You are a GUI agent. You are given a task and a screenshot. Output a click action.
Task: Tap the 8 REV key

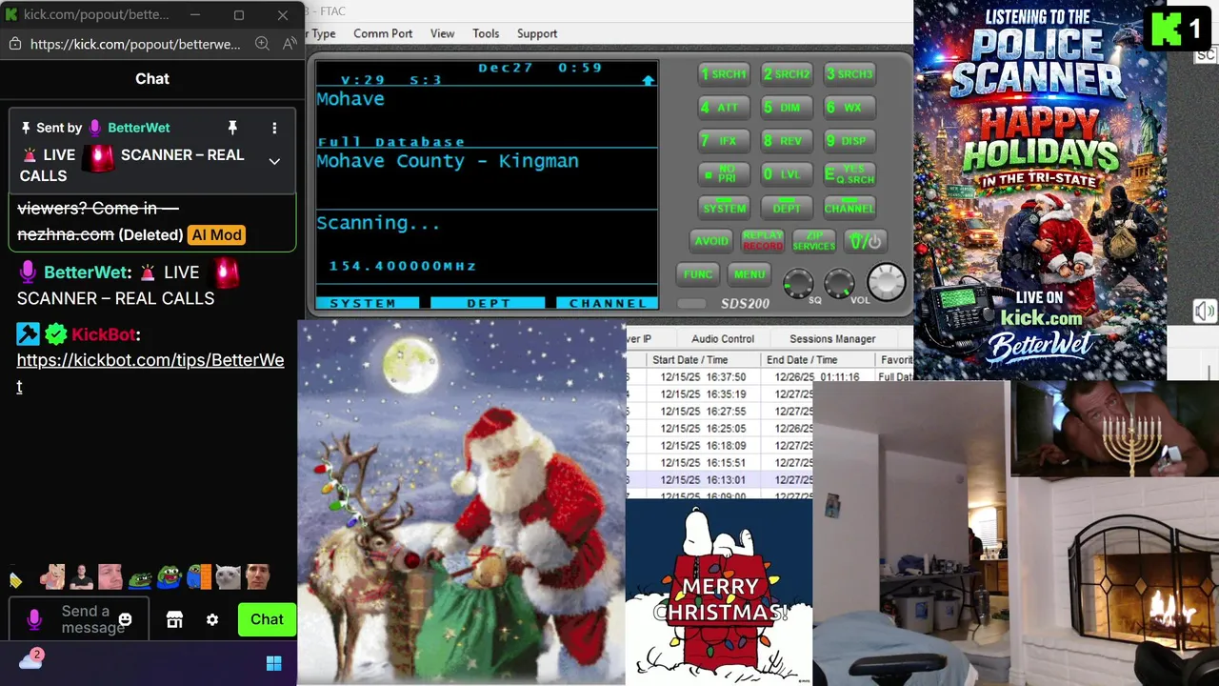pos(787,141)
